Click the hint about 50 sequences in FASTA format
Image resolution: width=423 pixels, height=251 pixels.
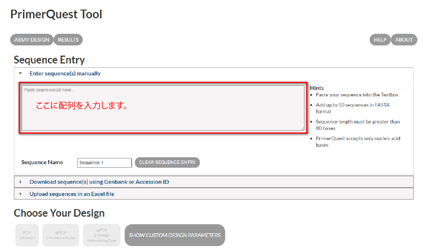pos(353,108)
